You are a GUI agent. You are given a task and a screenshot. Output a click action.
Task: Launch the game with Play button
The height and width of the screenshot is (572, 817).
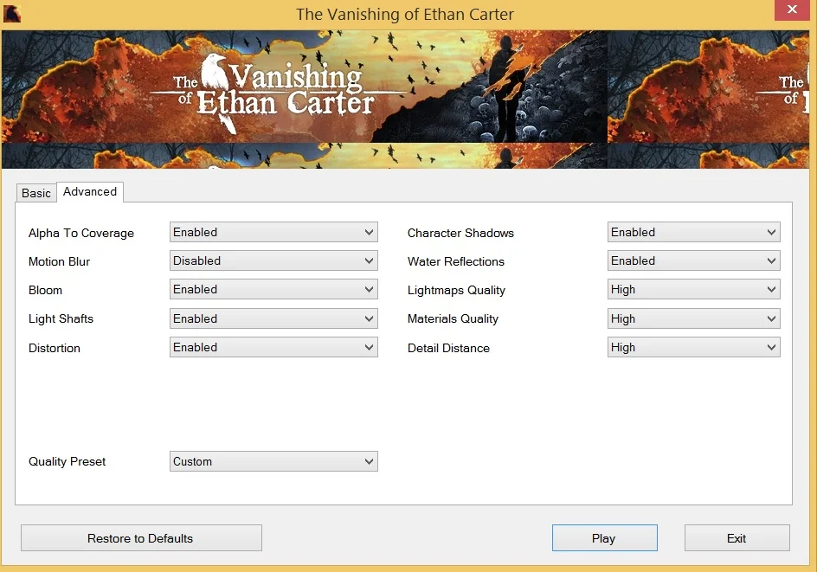[x=604, y=538]
